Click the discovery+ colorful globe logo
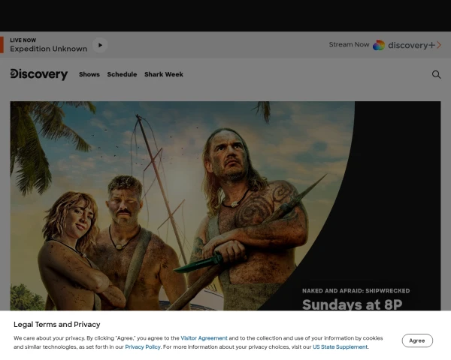 [x=379, y=45]
